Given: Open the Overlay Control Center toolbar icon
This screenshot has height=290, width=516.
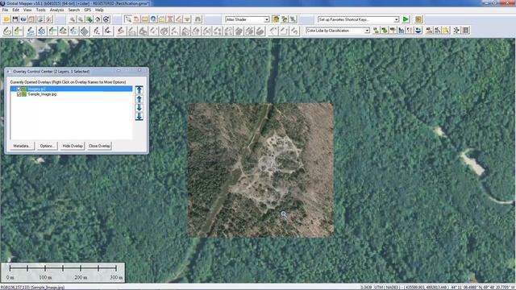Looking at the screenshot, I should tap(31, 19).
